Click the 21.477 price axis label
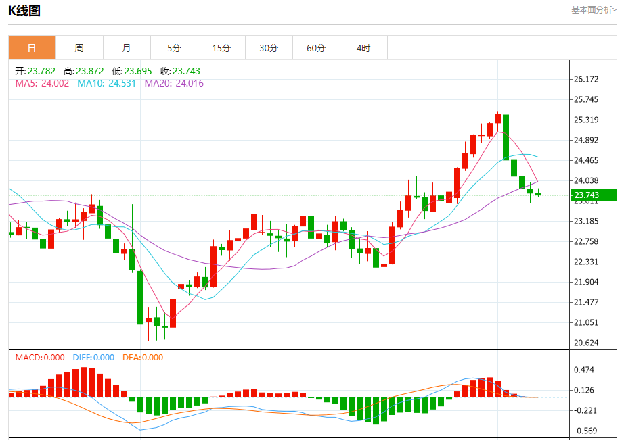This screenshot has width=624, height=440. click(x=586, y=302)
